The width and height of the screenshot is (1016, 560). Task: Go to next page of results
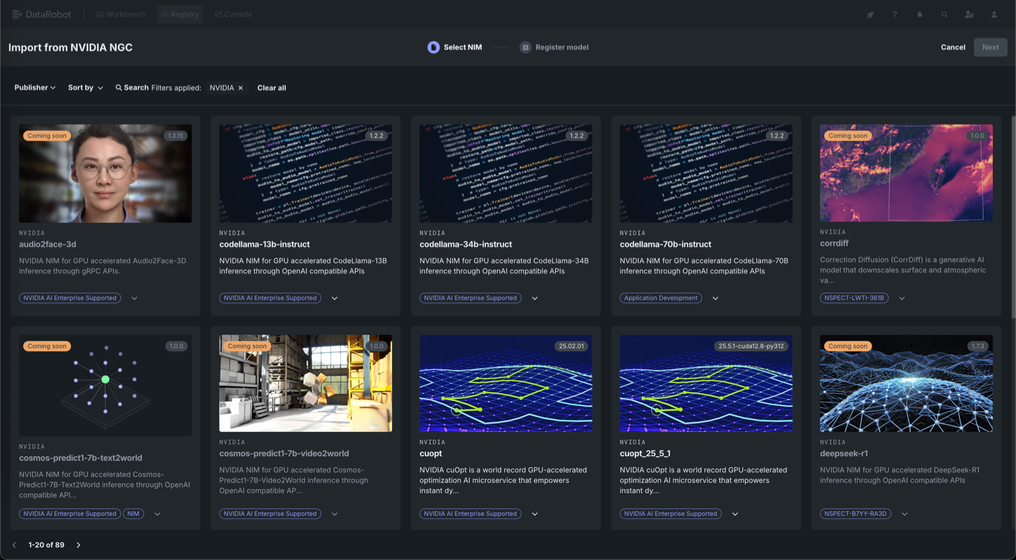[78, 545]
